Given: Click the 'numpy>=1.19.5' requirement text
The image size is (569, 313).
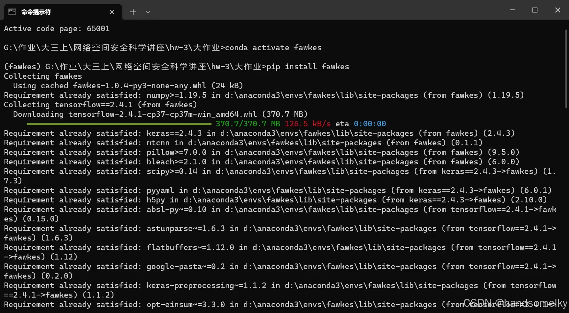Looking at the screenshot, I should [x=177, y=95].
